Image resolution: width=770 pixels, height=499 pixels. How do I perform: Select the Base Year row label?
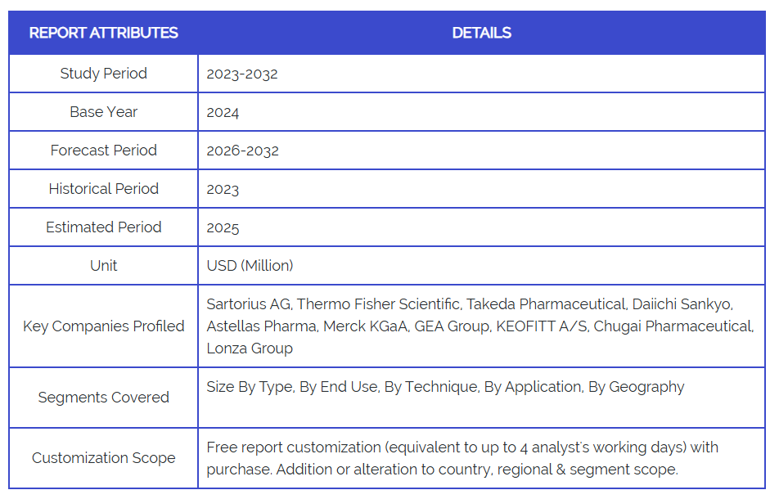coord(103,112)
